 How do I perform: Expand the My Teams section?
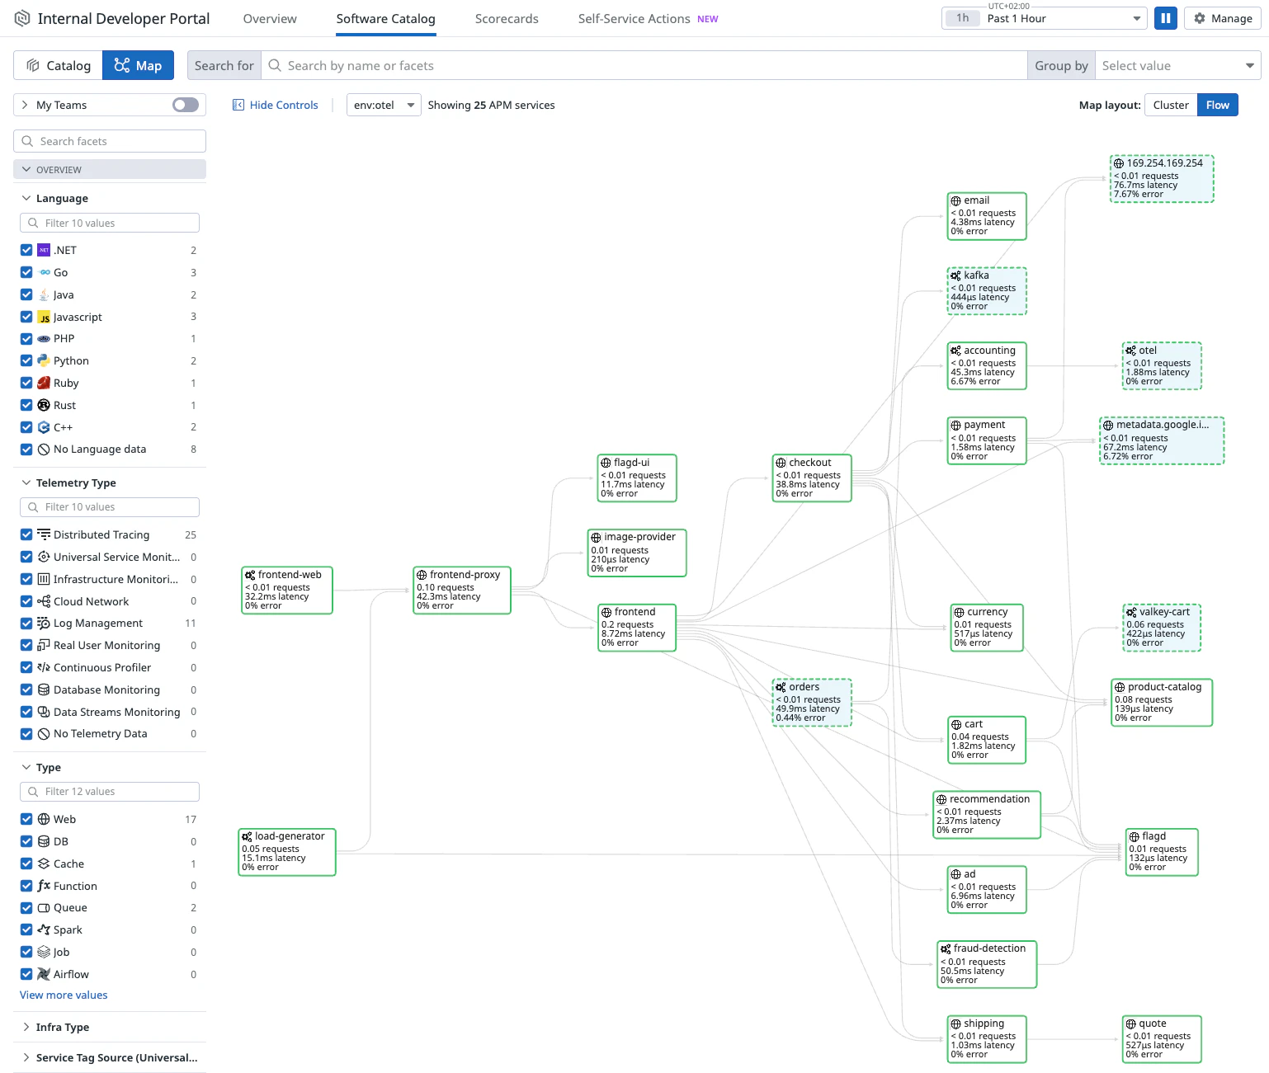(x=26, y=105)
